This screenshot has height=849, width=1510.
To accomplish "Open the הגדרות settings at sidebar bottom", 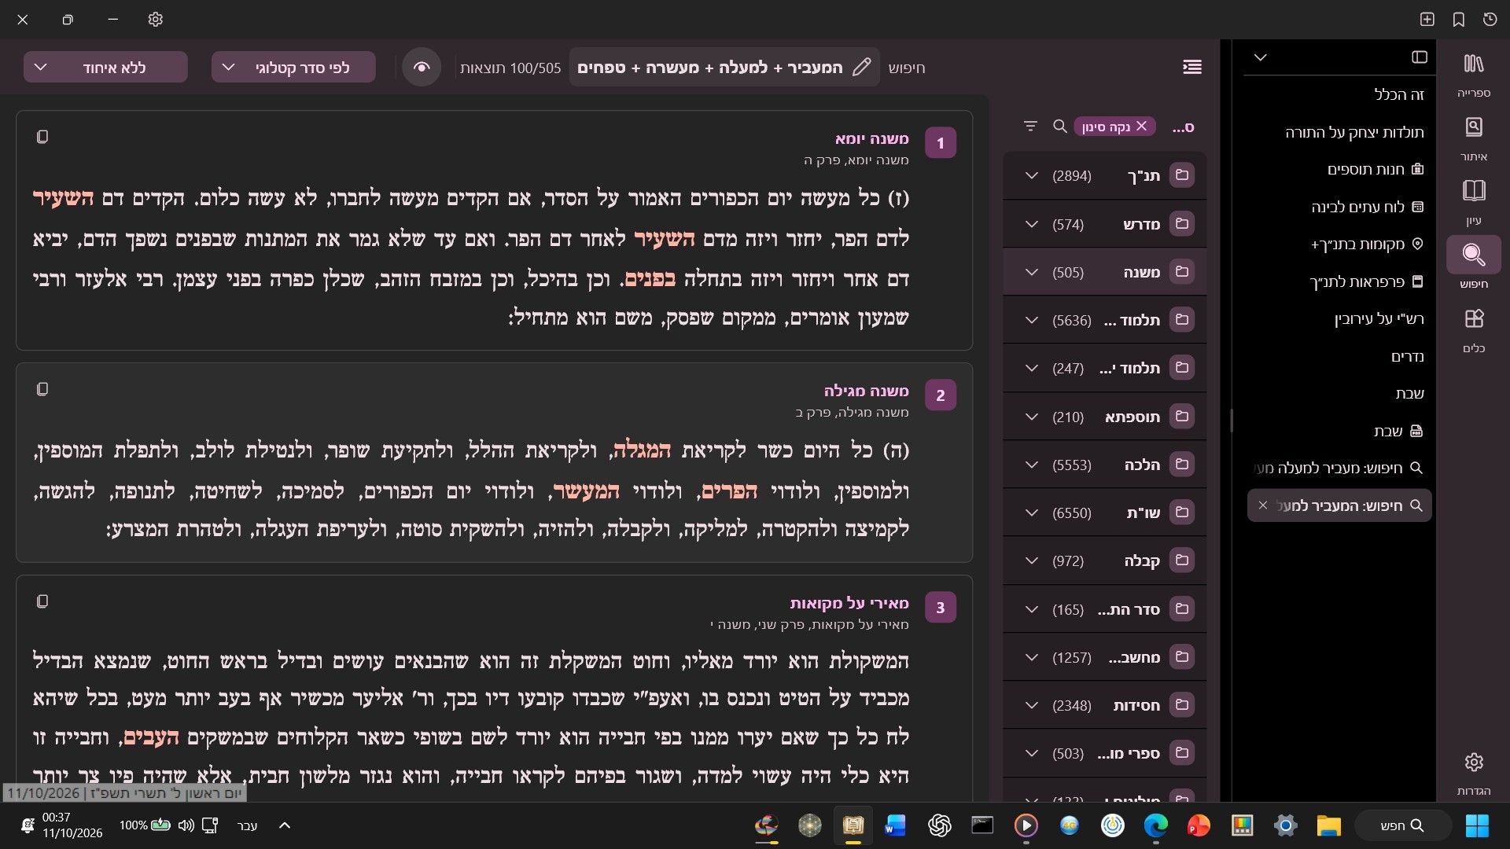I will click(x=1473, y=773).
